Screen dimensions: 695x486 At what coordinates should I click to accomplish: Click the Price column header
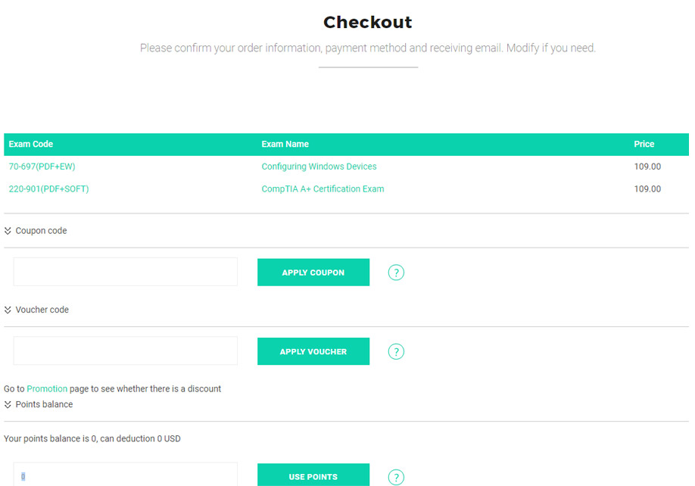(x=644, y=144)
